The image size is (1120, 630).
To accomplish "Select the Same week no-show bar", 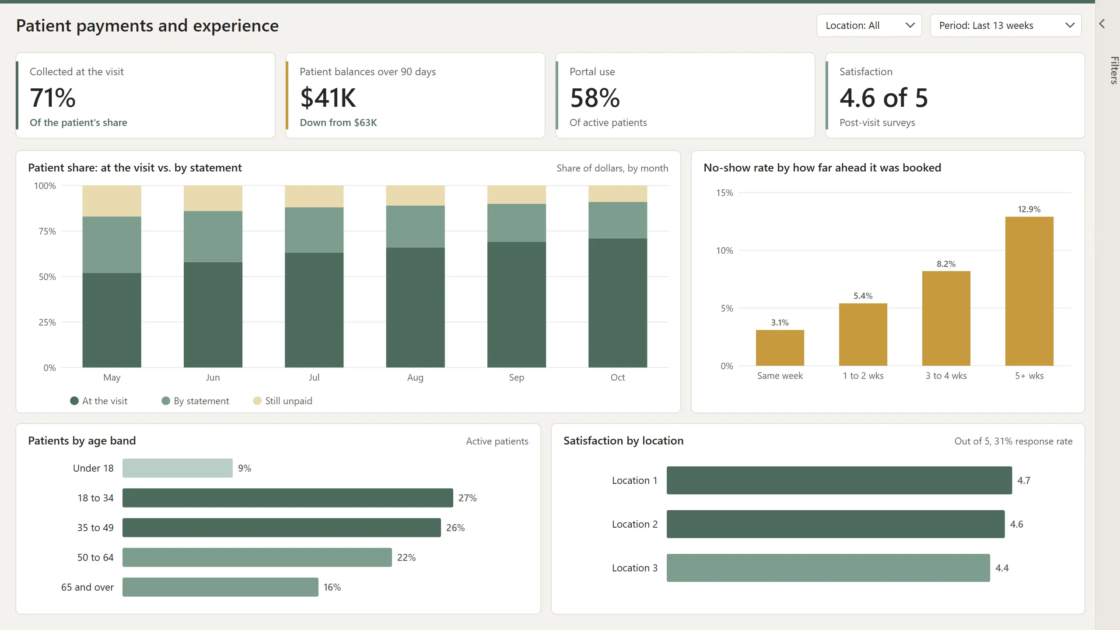I will (780, 348).
